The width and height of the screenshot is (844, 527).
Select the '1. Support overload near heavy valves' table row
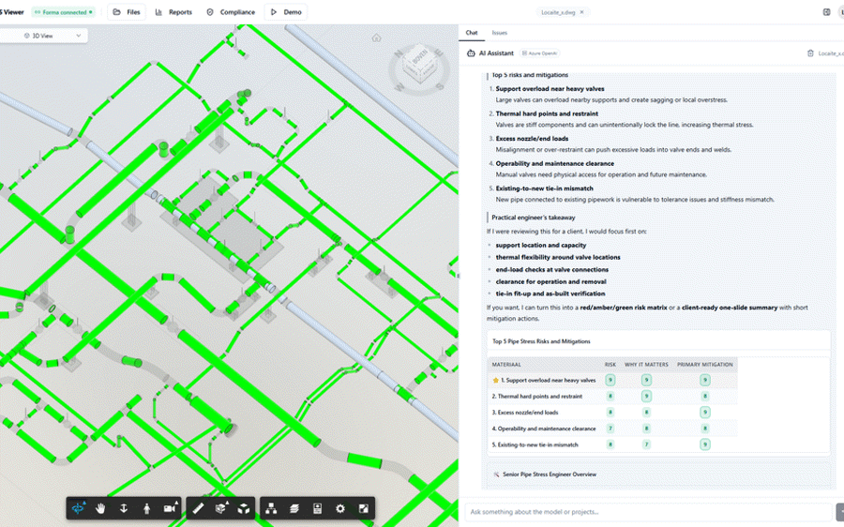[x=612, y=380]
